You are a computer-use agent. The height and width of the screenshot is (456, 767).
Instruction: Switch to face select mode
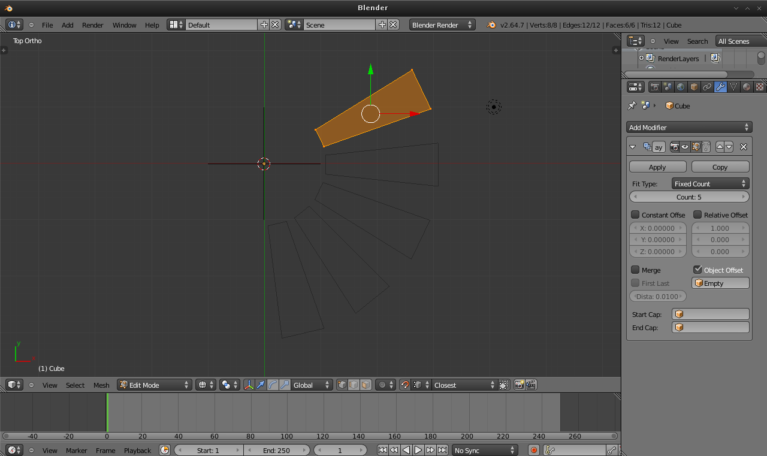pos(365,385)
